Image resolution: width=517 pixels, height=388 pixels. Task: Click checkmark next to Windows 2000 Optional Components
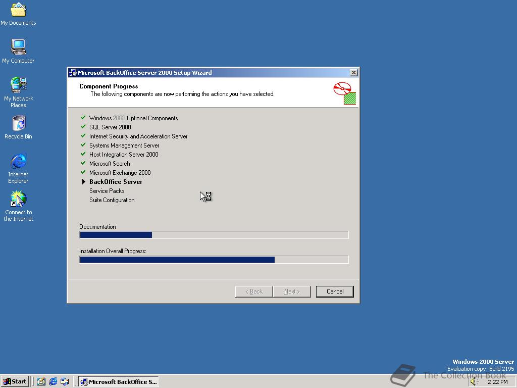tap(83, 117)
